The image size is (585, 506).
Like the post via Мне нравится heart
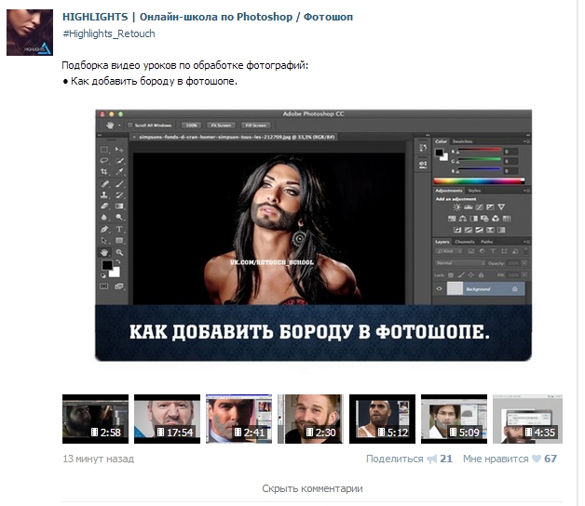536,459
